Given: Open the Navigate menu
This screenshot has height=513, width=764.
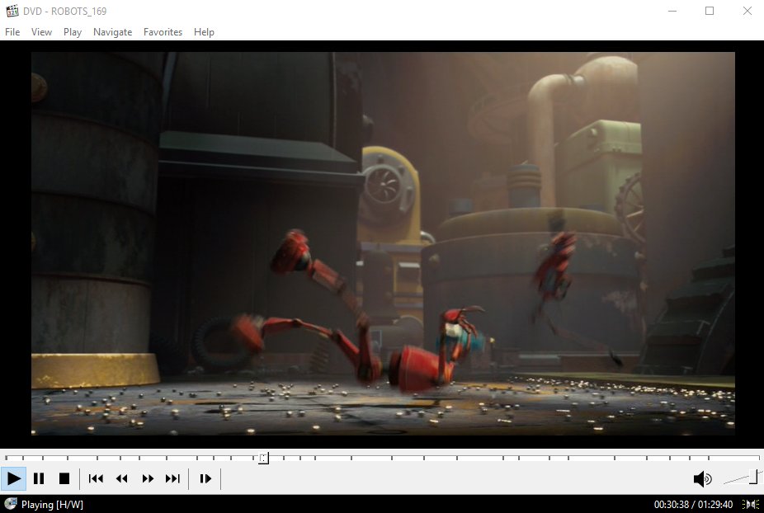Looking at the screenshot, I should click(x=112, y=32).
